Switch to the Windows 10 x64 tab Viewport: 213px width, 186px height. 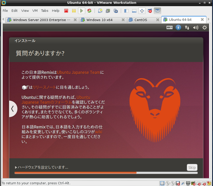coord(103,20)
